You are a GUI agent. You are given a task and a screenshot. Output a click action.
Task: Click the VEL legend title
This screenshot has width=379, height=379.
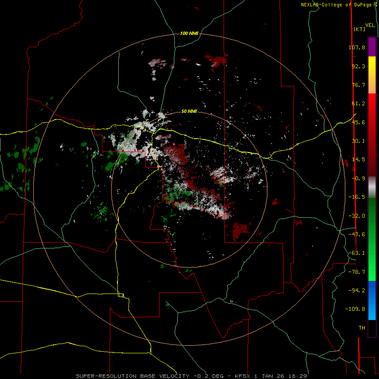(370, 25)
